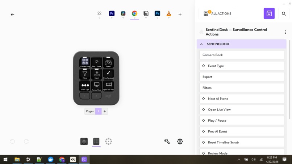The height and width of the screenshot is (164, 292).
Task: Open the wrench tools
Action: click(167, 142)
